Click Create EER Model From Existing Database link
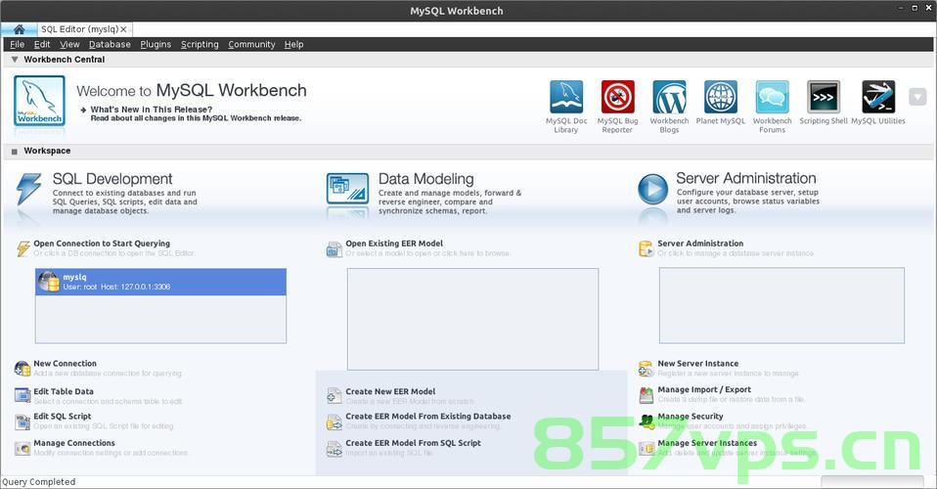Screen dimensions: 937x489 (427, 416)
